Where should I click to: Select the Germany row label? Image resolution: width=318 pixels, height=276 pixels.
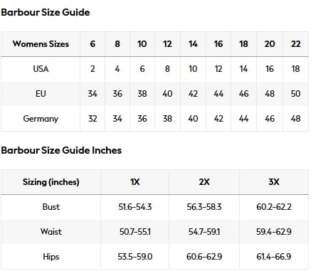click(41, 119)
